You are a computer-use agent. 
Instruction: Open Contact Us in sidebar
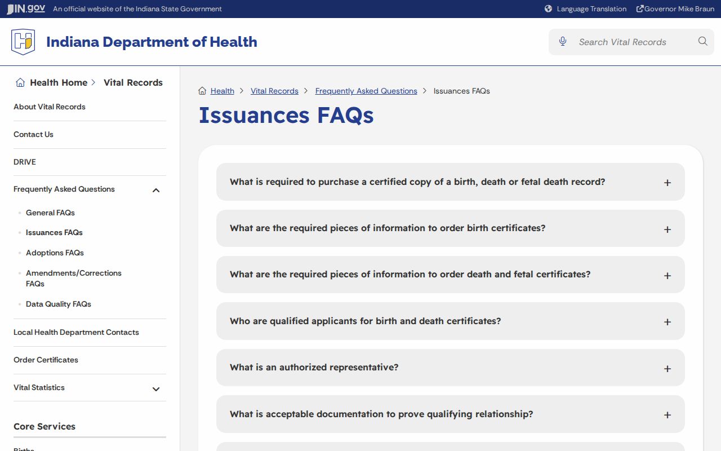point(33,134)
